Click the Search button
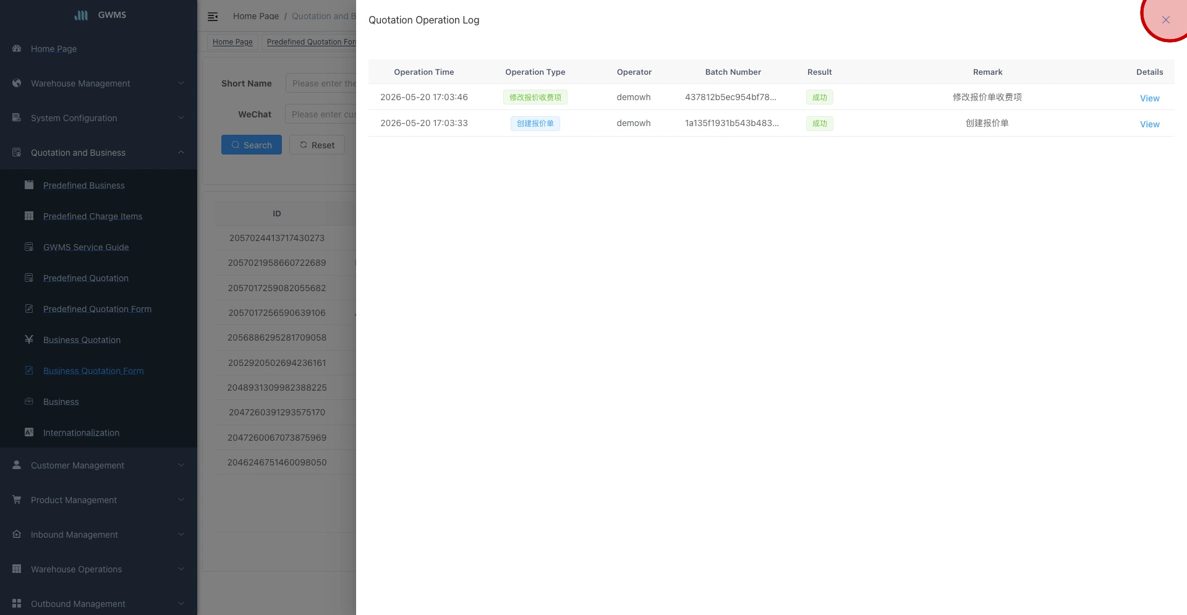 coord(252,145)
